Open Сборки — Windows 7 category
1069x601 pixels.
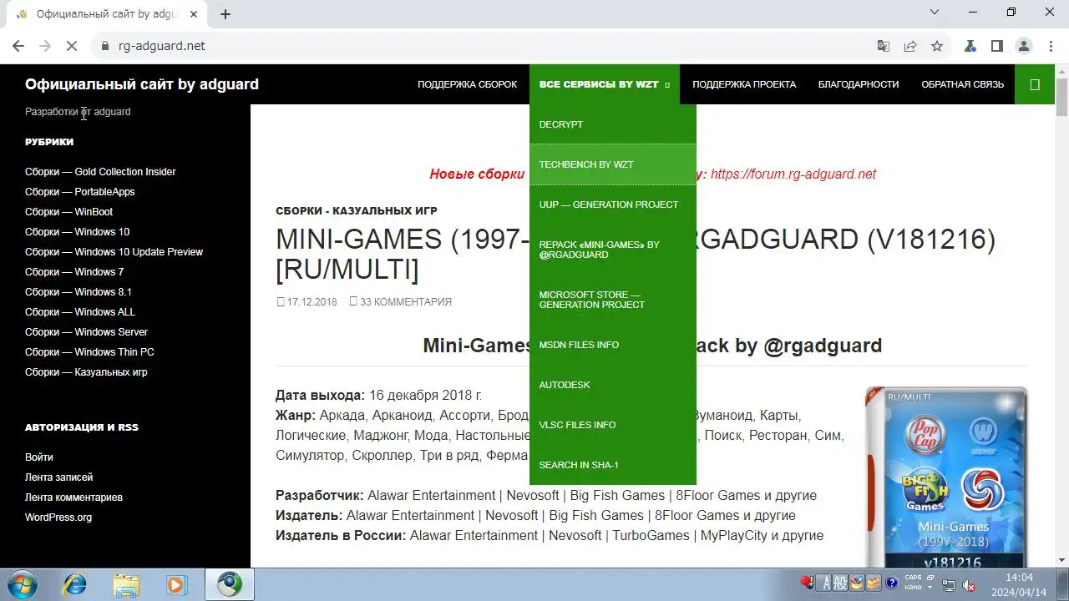74,272
